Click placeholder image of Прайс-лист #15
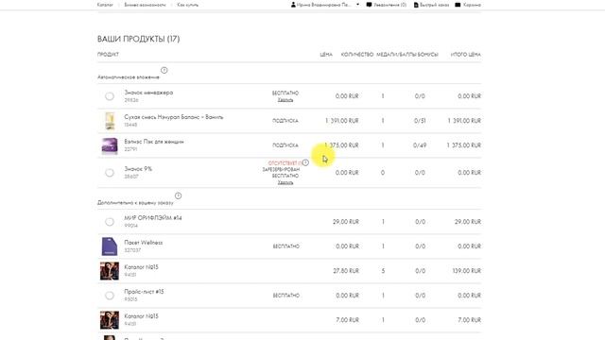Image resolution: width=605 pixels, height=340 pixels. [110, 296]
